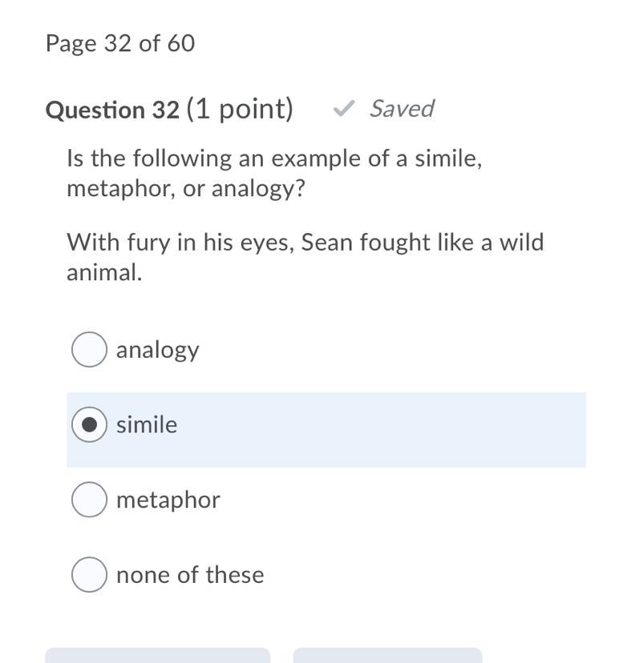Click the 'Page 32 of 60' indicator
619x663 pixels.
tap(120, 43)
